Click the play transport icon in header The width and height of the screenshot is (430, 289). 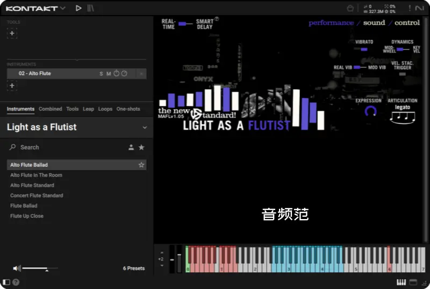(78, 8)
